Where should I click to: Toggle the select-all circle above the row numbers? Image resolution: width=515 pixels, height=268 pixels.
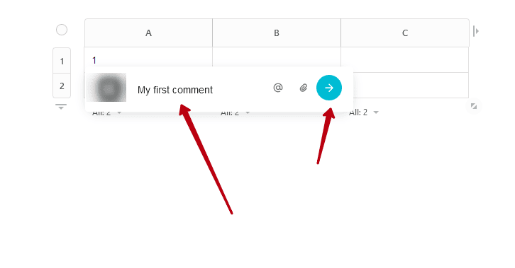click(62, 30)
